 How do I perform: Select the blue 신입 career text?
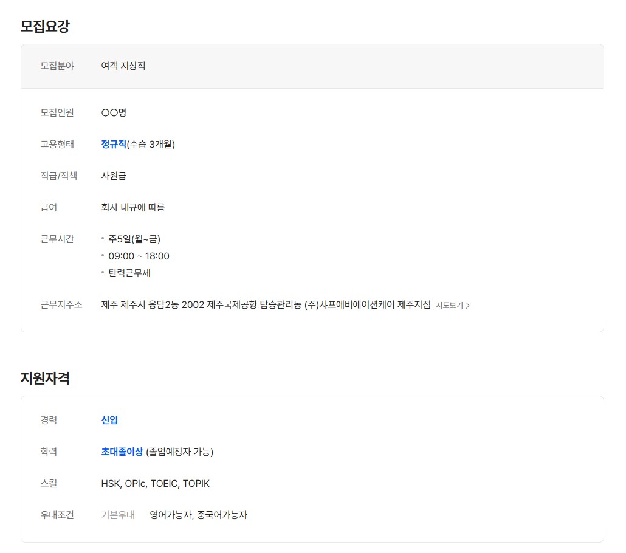point(109,420)
